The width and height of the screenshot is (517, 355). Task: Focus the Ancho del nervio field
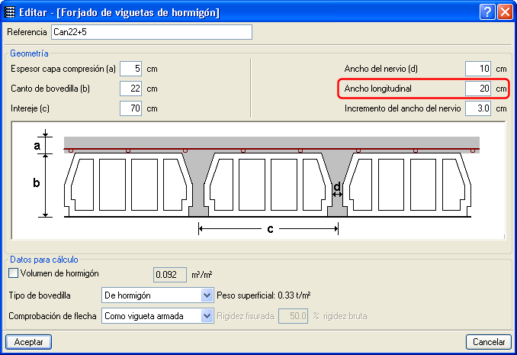[x=478, y=69]
